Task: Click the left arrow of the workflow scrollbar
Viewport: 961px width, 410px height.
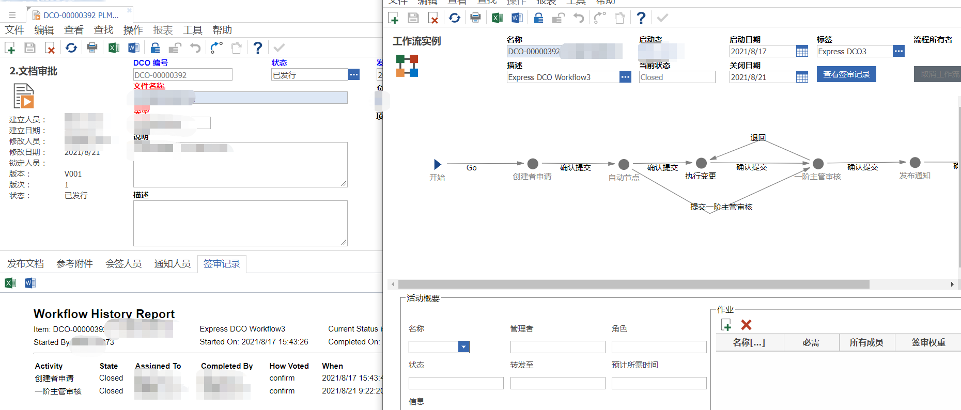Action: pyautogui.click(x=393, y=285)
